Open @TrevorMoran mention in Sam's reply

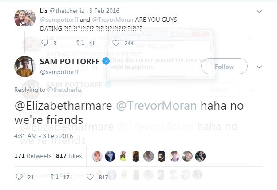(156, 106)
